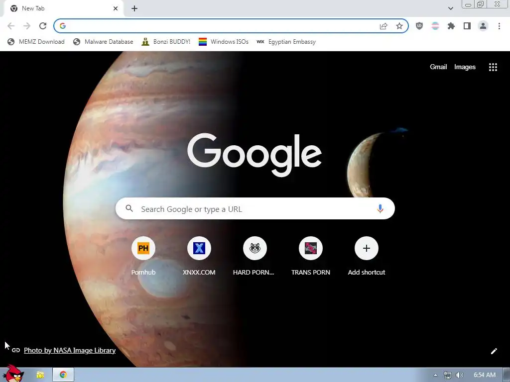Start voice search with microphone icon
Image resolution: width=510 pixels, height=382 pixels.
point(380,208)
